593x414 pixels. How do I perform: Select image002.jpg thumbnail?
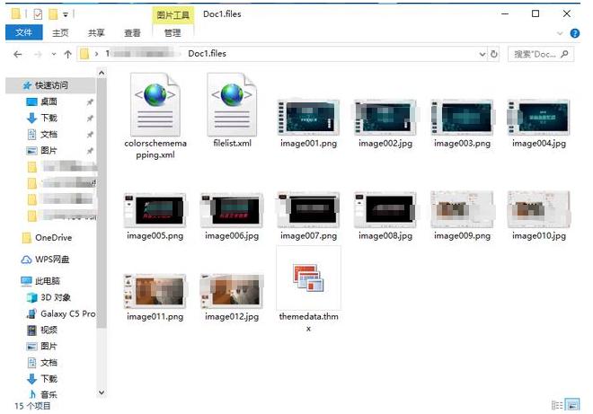[385, 118]
